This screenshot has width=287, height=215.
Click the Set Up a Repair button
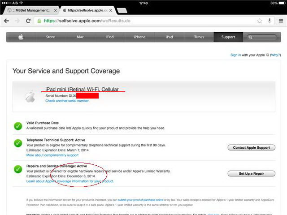251,174
